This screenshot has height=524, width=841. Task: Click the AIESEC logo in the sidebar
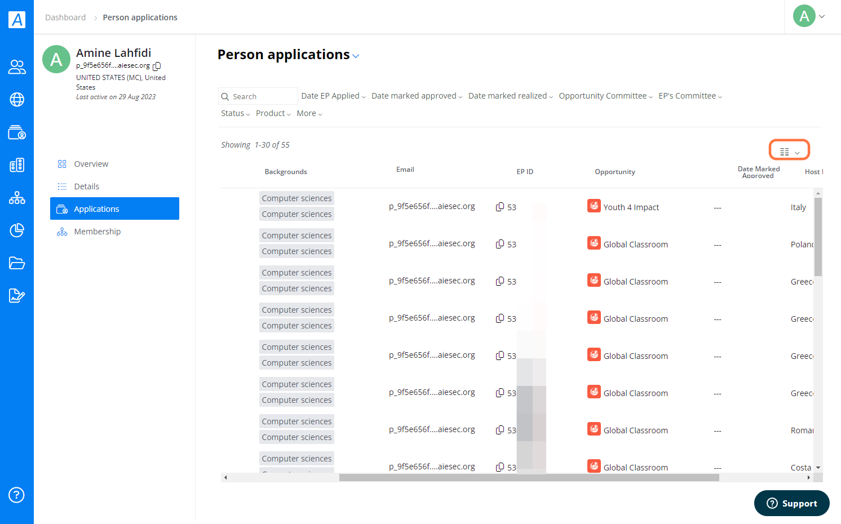17,20
